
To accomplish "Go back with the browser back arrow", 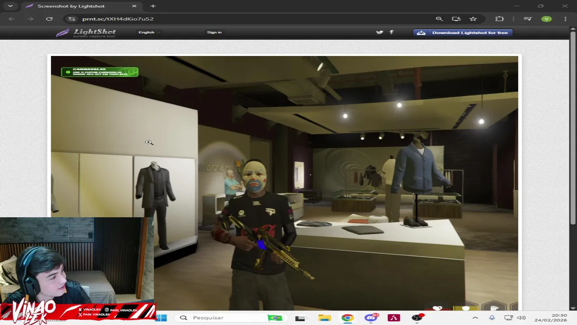I will pyautogui.click(x=12, y=19).
